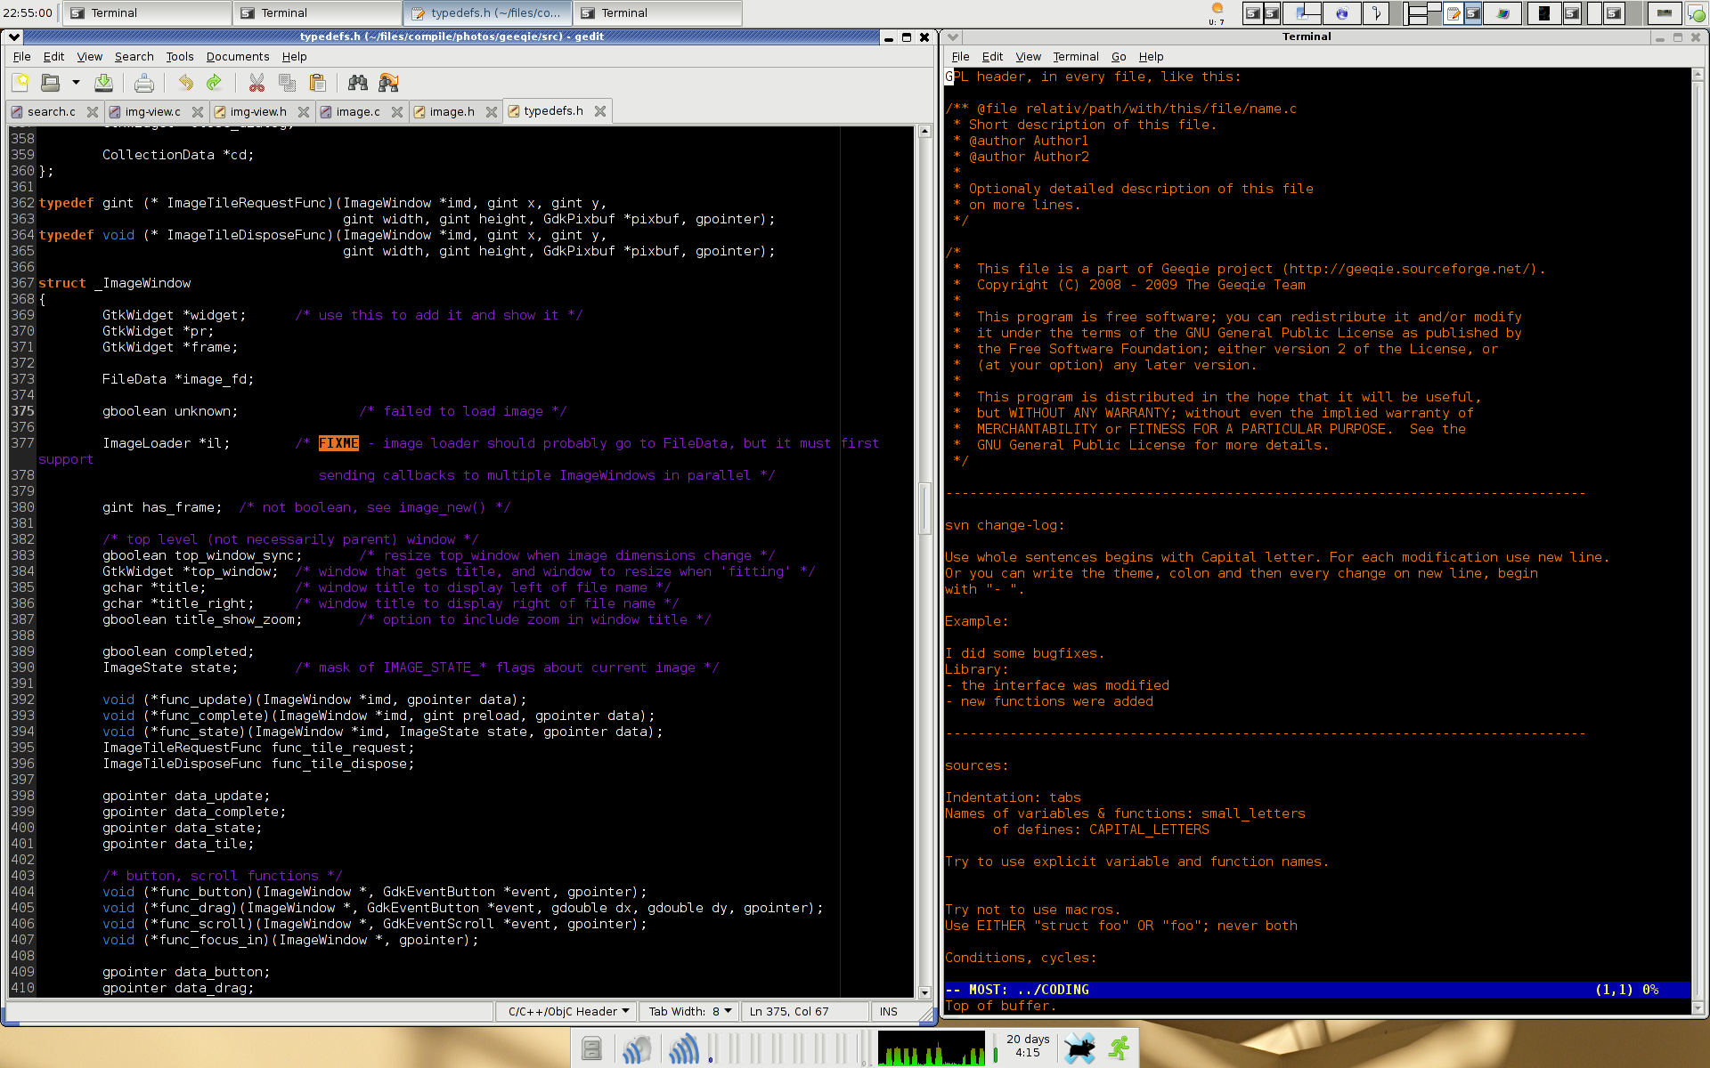This screenshot has width=1710, height=1068.
Task: Open Terminal window's Help menu
Action: pos(1151,56)
